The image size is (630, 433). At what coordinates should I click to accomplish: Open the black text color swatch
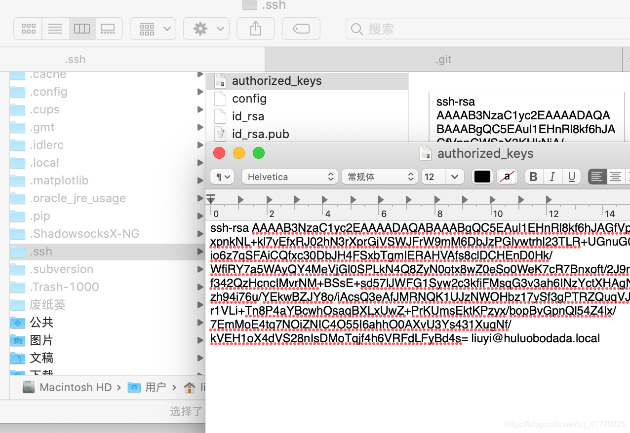point(482,177)
